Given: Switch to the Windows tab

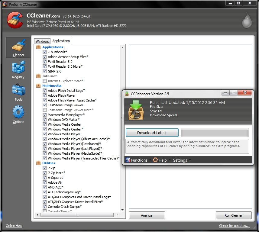Looking at the screenshot, I should 42,41.
